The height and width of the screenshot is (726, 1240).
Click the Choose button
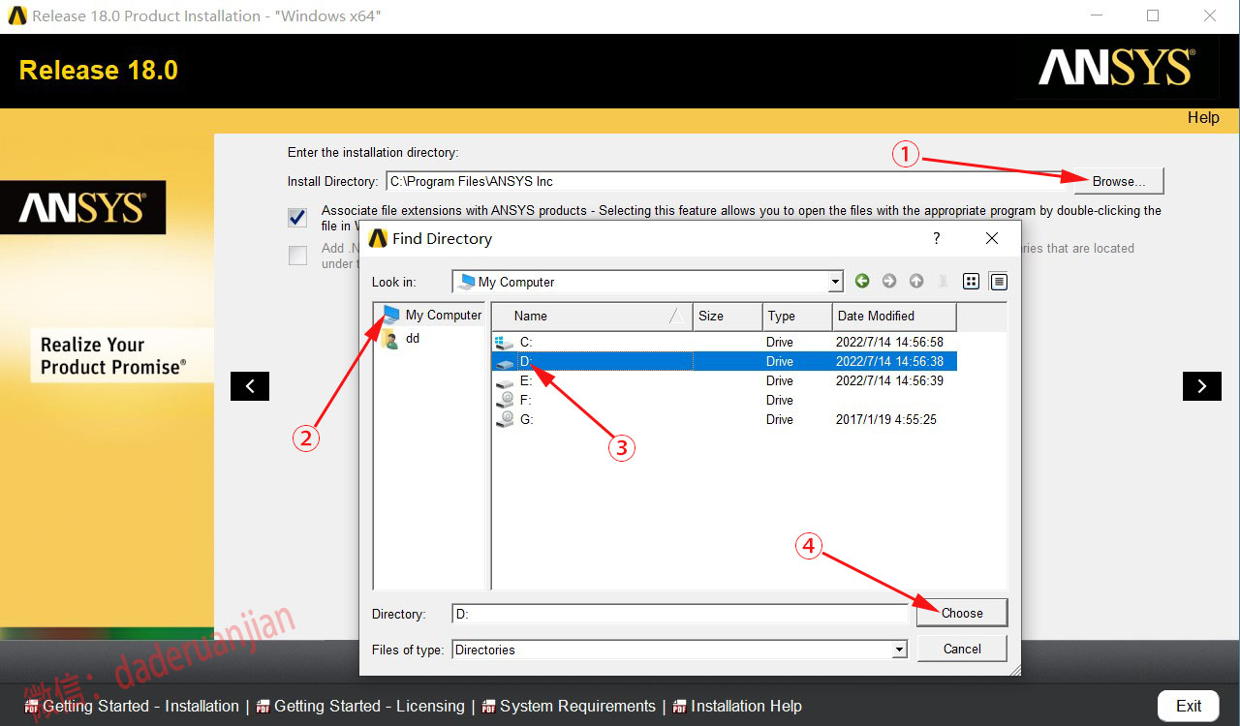[962, 613]
